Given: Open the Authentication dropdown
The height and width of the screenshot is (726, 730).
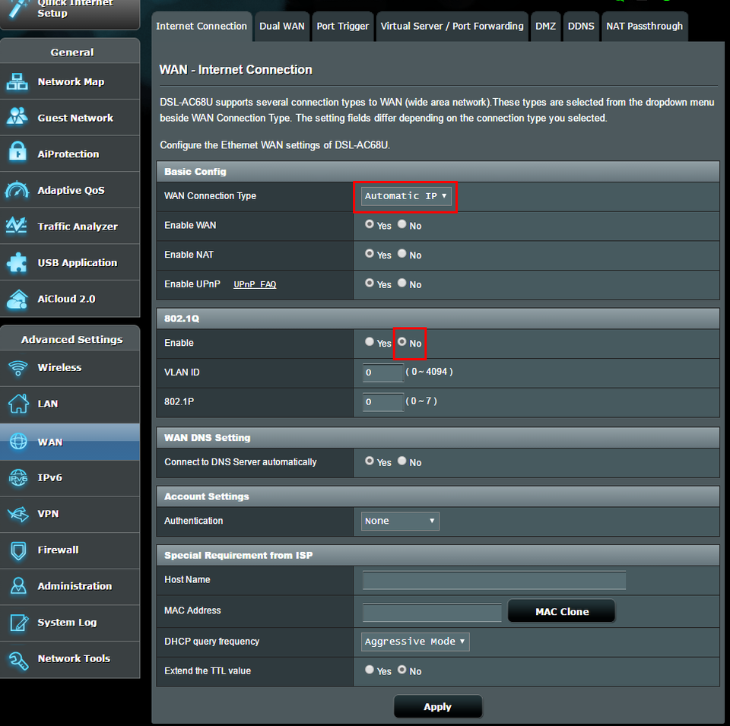Looking at the screenshot, I should [400, 521].
